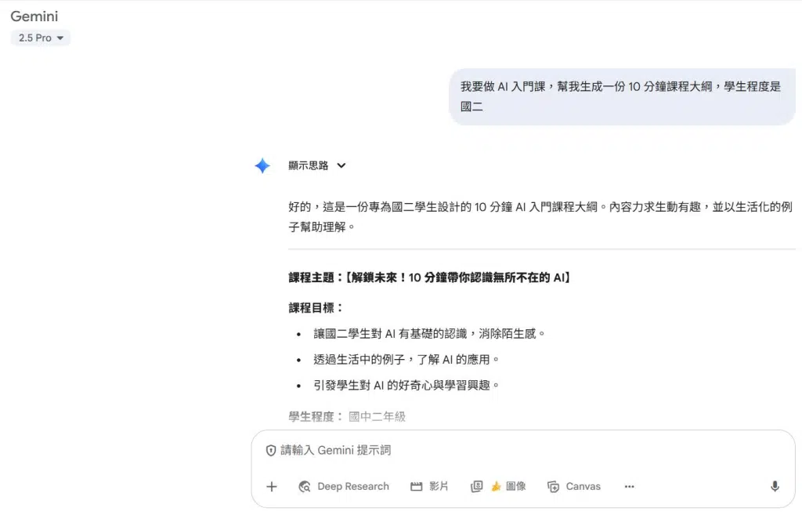
Task: Click the plus icon to add files
Action: (272, 486)
